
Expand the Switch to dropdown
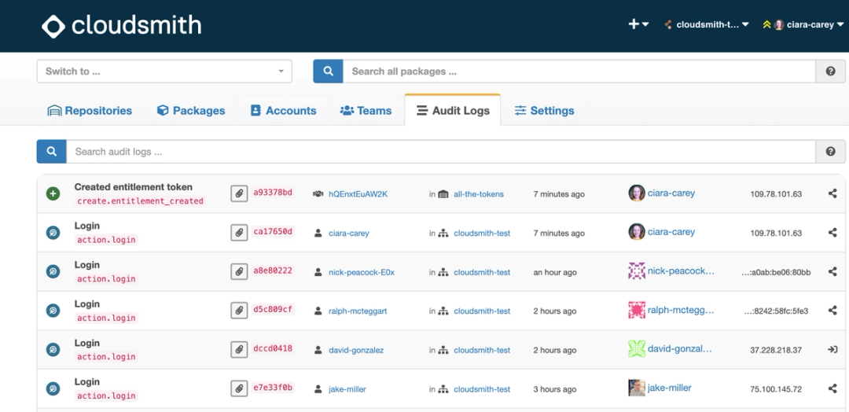click(164, 72)
